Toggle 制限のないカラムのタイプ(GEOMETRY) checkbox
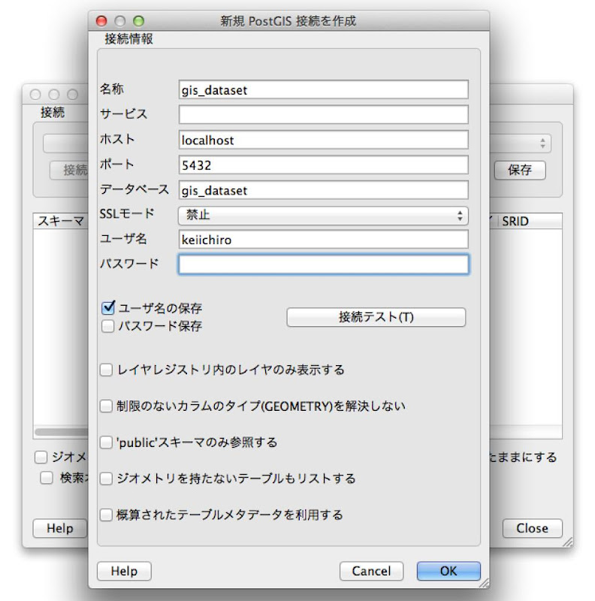 pos(107,406)
